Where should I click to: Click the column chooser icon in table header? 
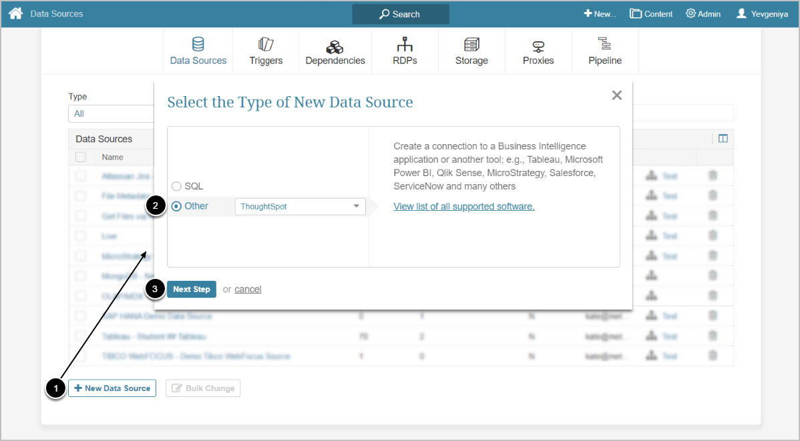click(x=723, y=139)
